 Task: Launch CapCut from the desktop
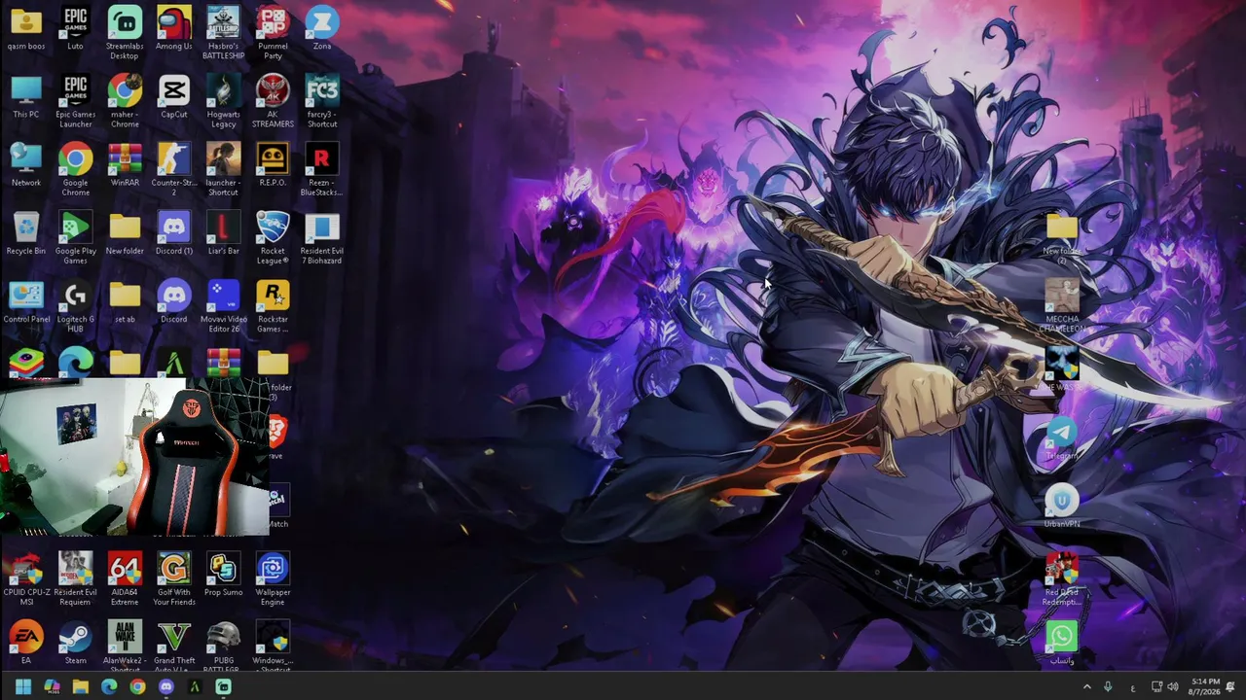click(x=174, y=96)
